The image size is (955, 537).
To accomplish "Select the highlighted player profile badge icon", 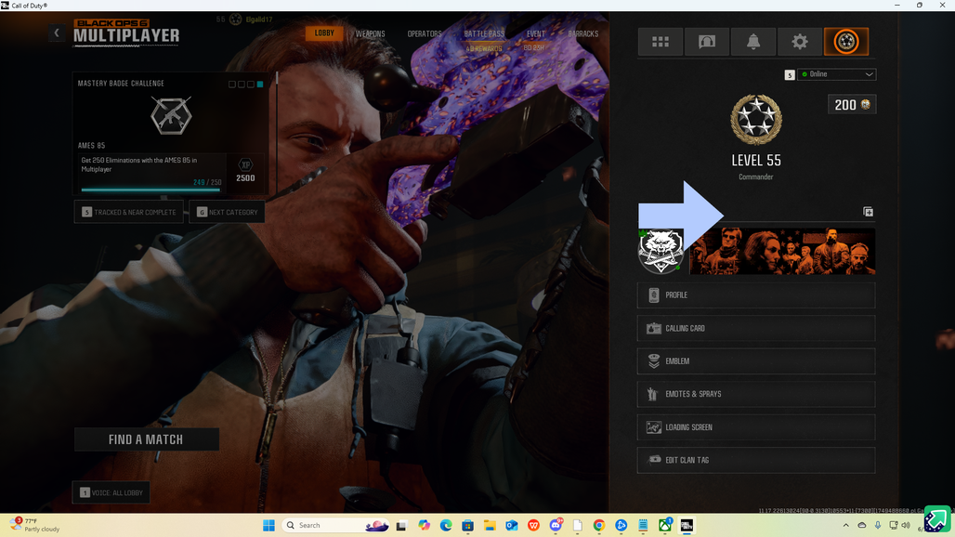I will click(846, 42).
